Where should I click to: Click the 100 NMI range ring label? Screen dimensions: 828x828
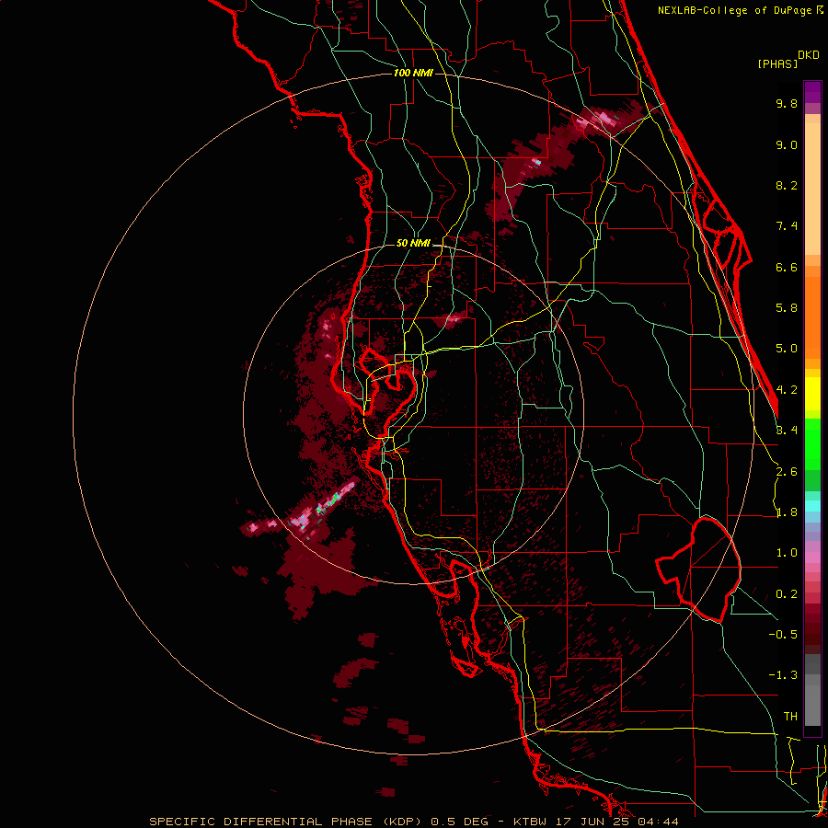413,73
